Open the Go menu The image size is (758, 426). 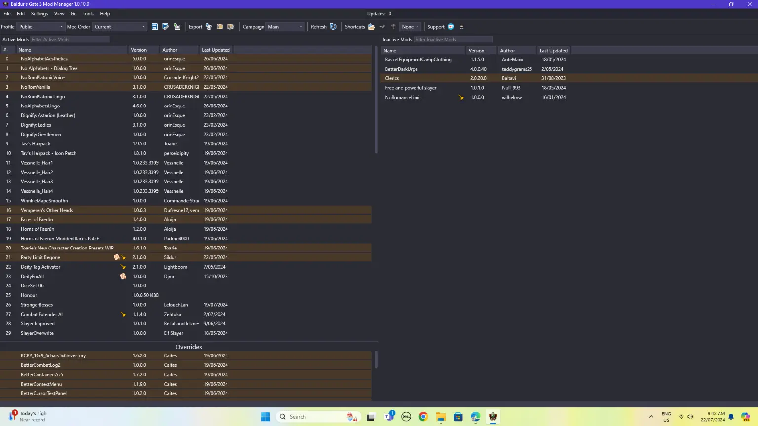tap(74, 14)
